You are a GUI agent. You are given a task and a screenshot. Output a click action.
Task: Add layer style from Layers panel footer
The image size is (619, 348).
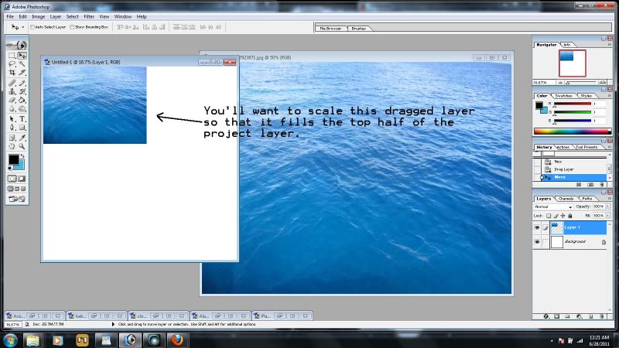546,316
